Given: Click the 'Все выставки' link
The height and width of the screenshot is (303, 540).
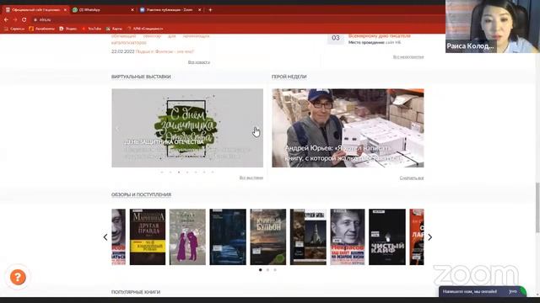Looking at the screenshot, I should (x=251, y=178).
